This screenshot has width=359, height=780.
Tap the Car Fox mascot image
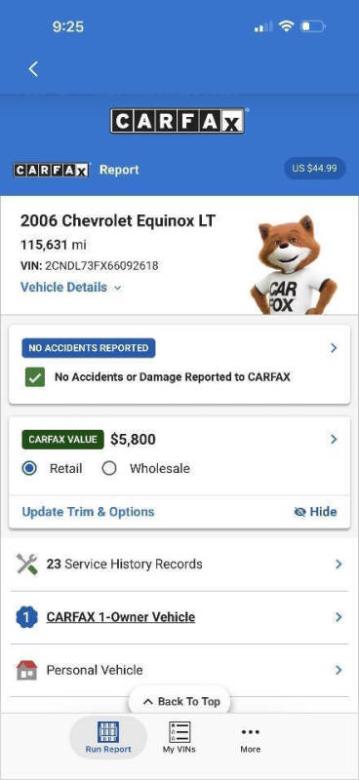coord(294,264)
